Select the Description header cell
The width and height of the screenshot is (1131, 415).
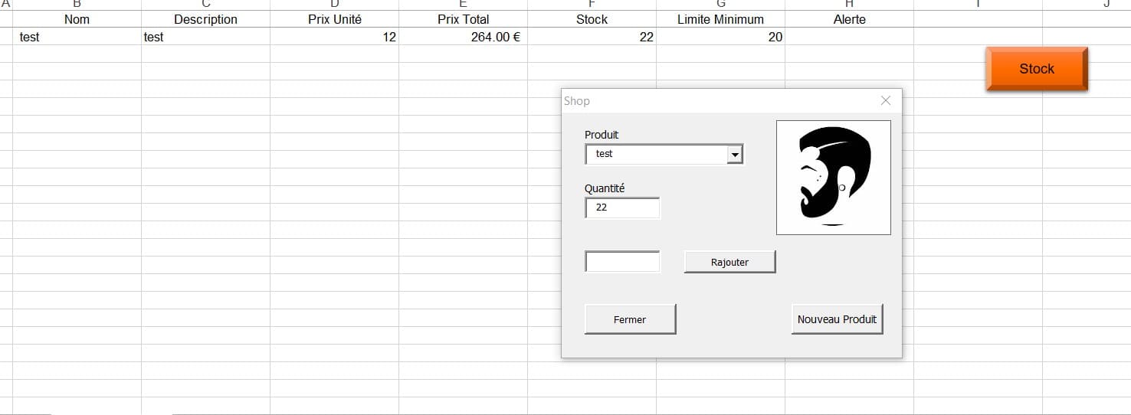point(205,19)
